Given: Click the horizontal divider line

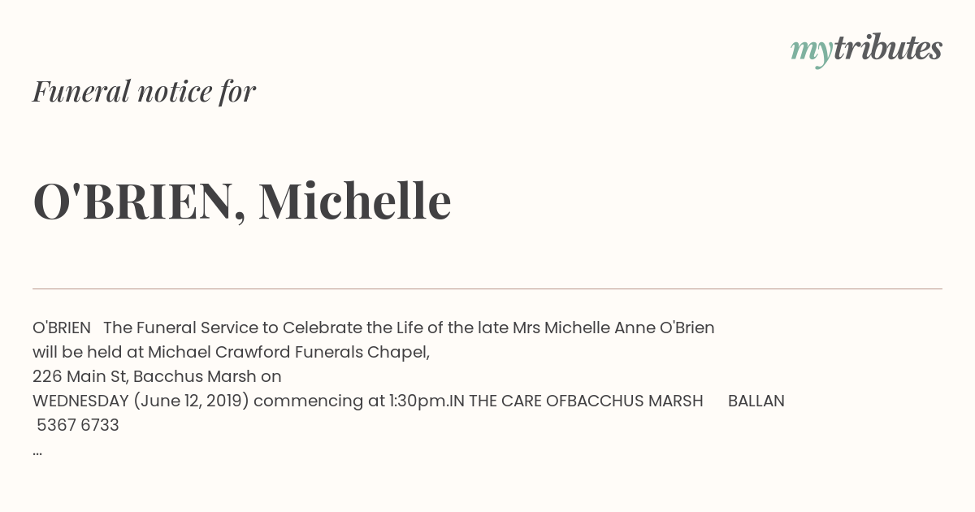Looking at the screenshot, I should click(x=487, y=289).
